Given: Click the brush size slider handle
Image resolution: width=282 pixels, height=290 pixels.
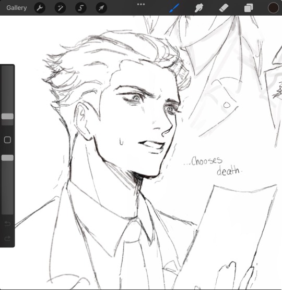Looking at the screenshot, I should [7, 116].
